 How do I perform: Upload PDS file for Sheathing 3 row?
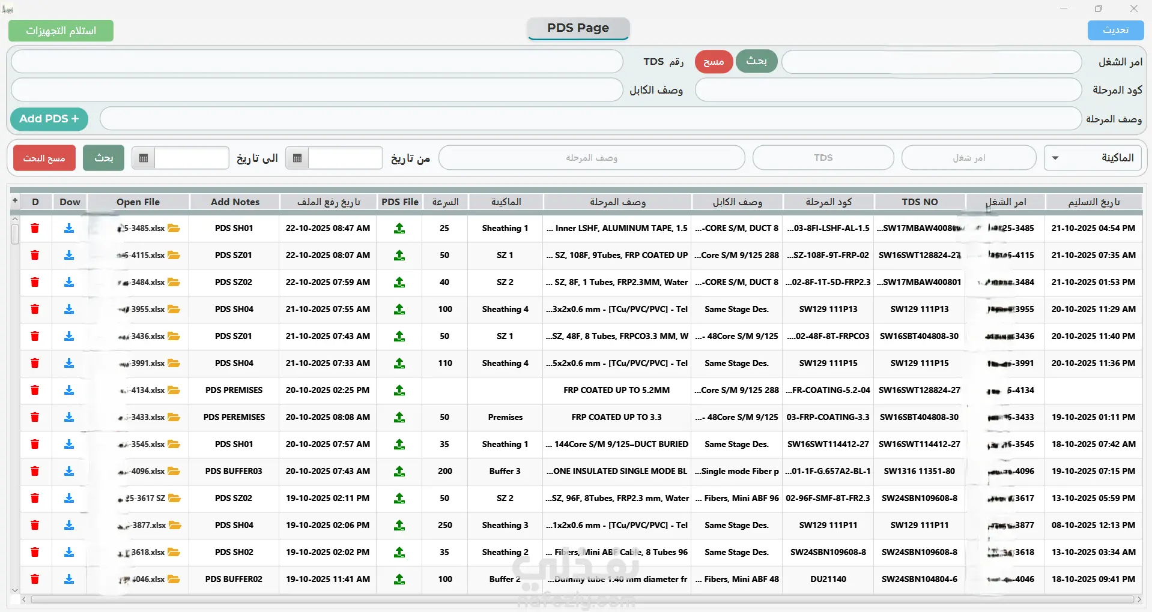coord(399,525)
